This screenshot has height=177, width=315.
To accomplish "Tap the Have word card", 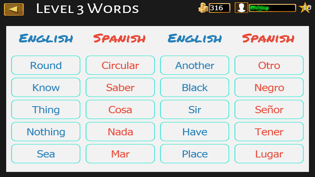I will (195, 131).
